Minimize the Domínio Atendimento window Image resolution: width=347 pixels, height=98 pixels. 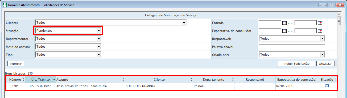(323, 5)
